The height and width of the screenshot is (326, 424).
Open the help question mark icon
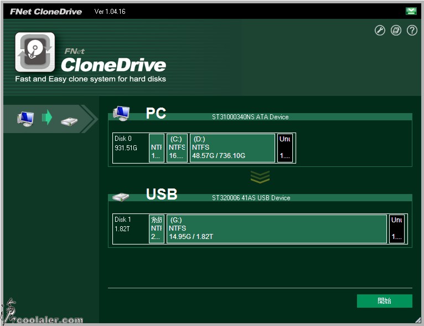(412, 30)
